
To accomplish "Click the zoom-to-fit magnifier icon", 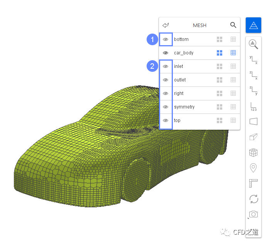I will point(253,44).
